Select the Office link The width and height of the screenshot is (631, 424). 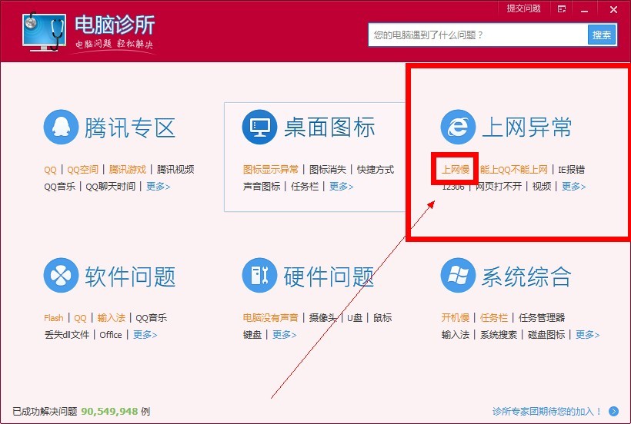111,335
